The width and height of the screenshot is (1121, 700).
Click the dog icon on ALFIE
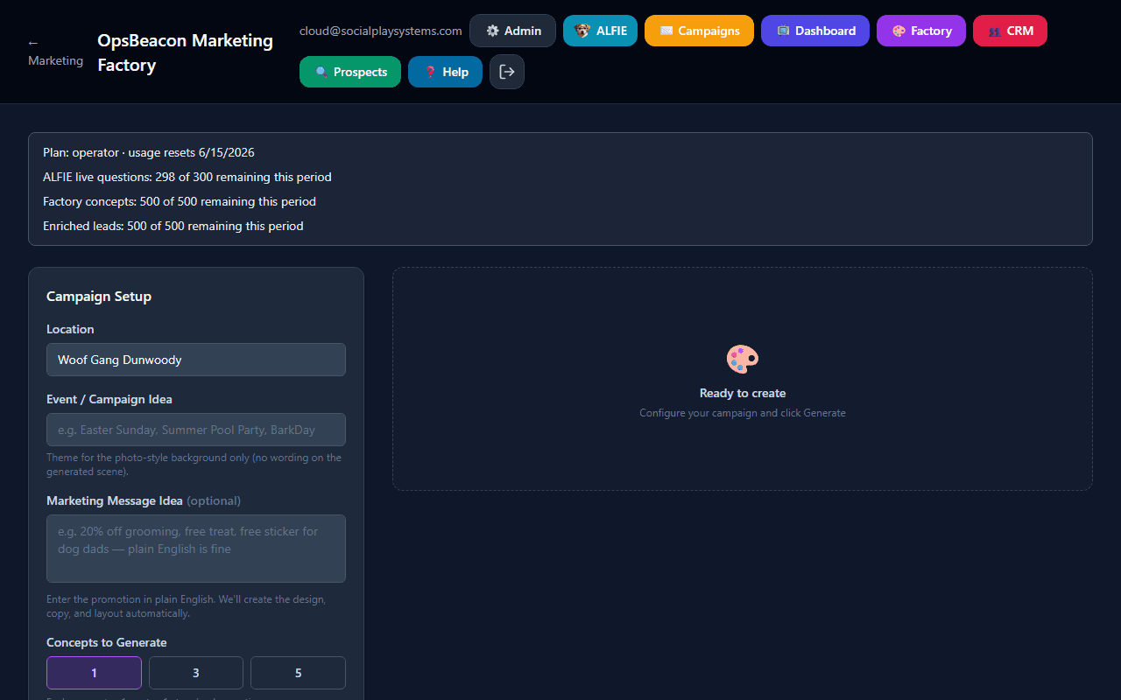click(582, 31)
